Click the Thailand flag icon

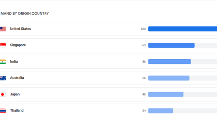click(3, 111)
